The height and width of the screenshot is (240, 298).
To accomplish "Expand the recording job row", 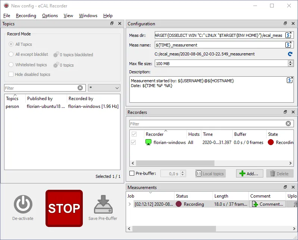I will 130,204.
